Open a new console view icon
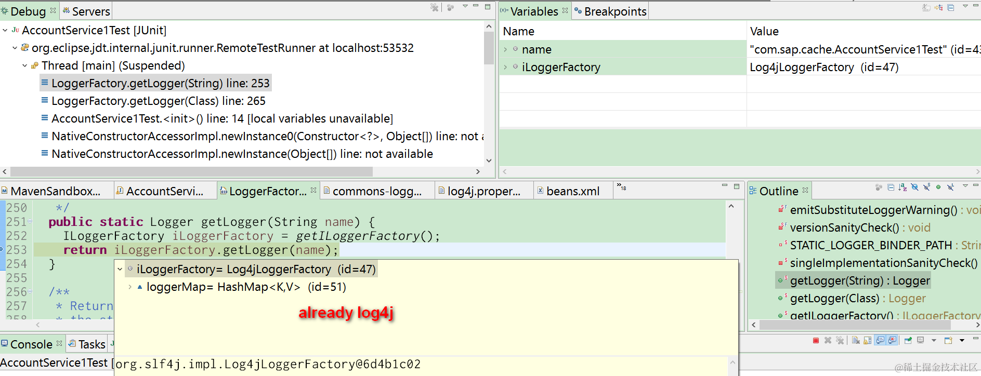The width and height of the screenshot is (981, 376). [x=948, y=340]
